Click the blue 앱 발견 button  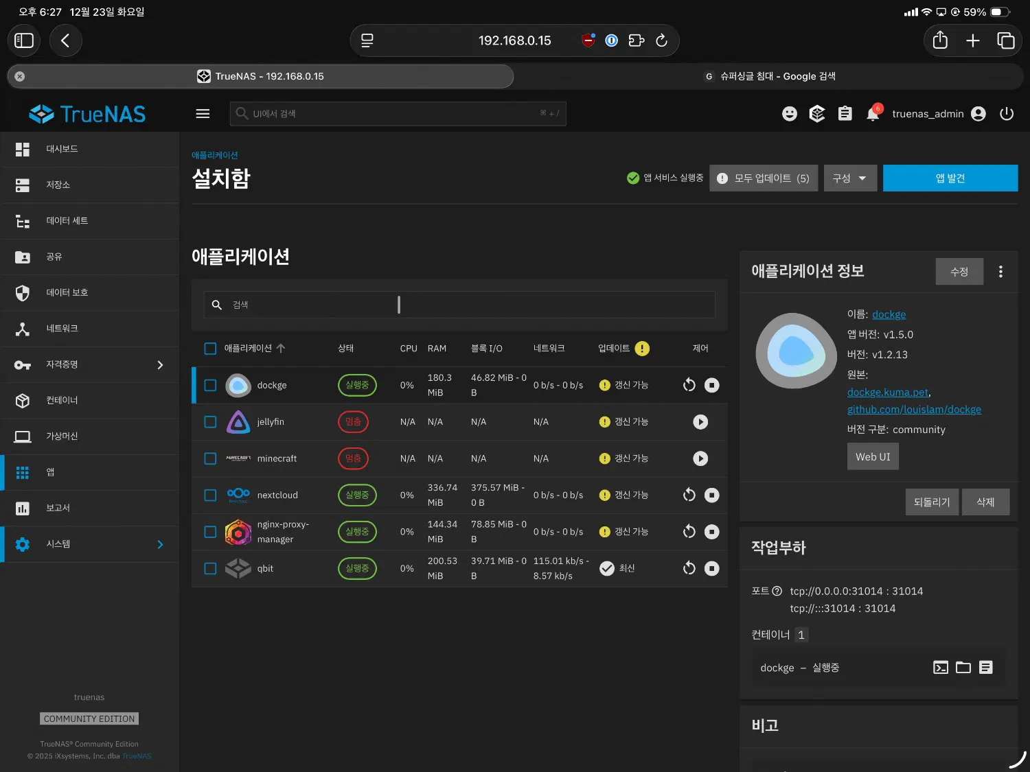click(x=950, y=178)
